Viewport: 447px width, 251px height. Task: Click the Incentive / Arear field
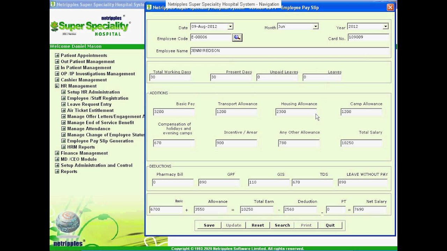[236, 143]
